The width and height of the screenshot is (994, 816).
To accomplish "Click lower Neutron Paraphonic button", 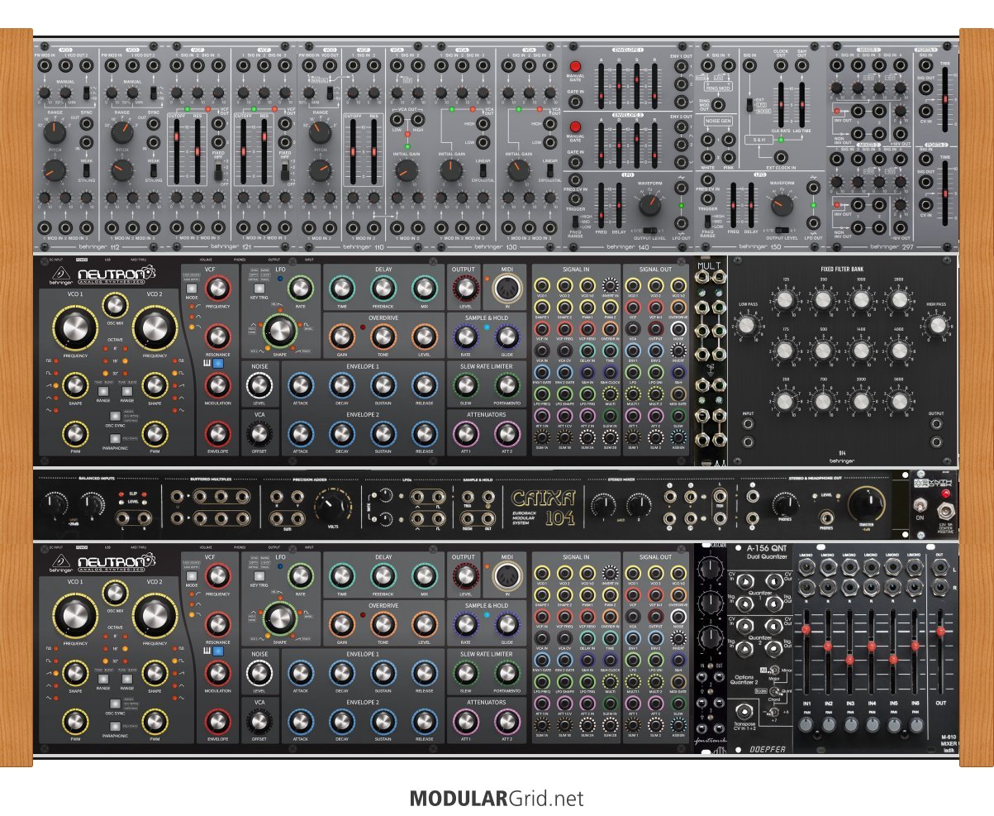I will point(115,728).
